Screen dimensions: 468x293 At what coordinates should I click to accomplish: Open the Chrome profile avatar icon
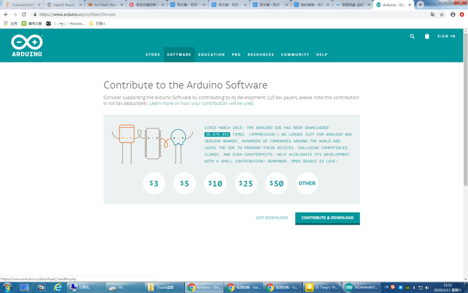(453, 14)
